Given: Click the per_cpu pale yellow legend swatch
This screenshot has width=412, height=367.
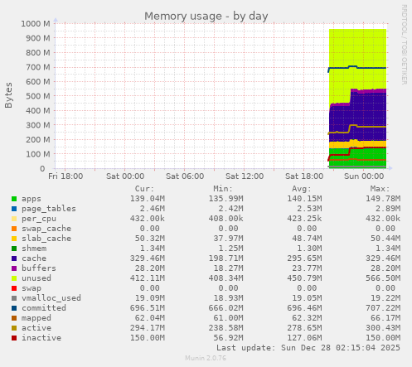Looking at the screenshot, I should (14, 219).
